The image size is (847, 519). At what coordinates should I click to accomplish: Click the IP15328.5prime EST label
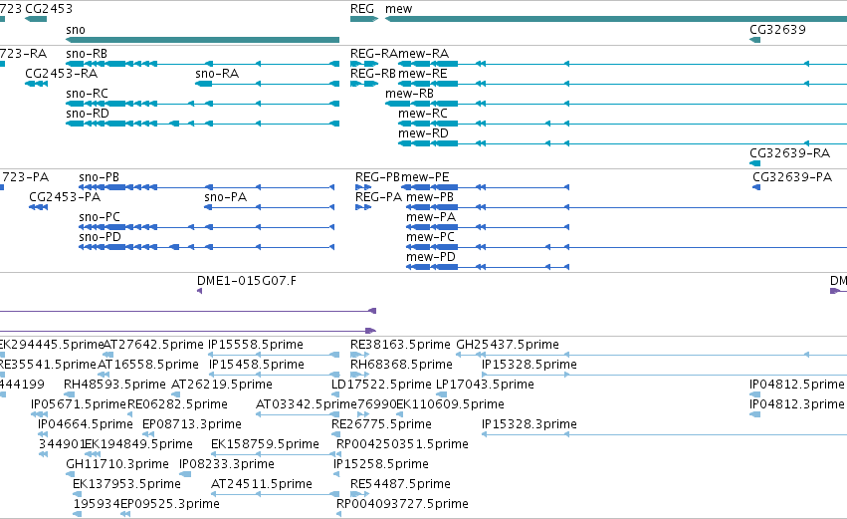[529, 365]
